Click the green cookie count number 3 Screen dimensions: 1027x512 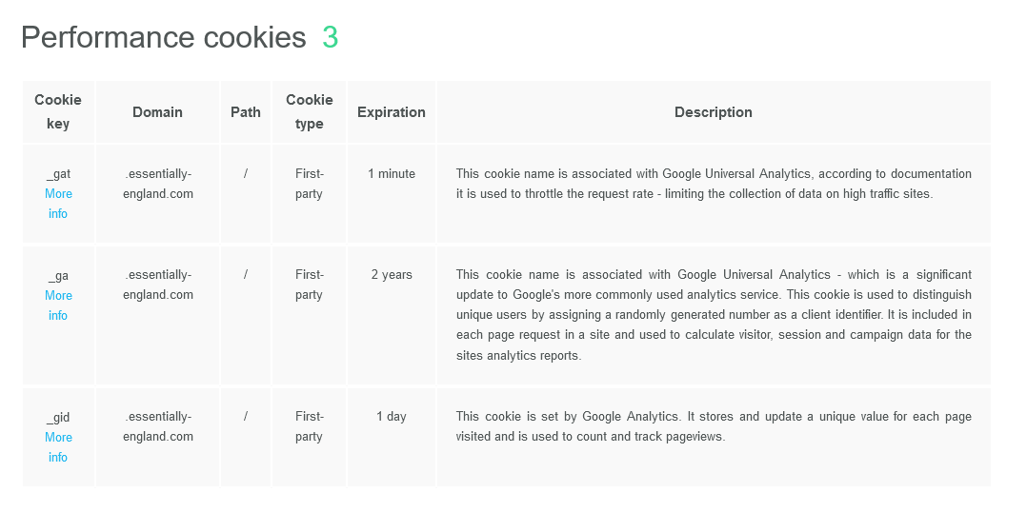point(330,37)
